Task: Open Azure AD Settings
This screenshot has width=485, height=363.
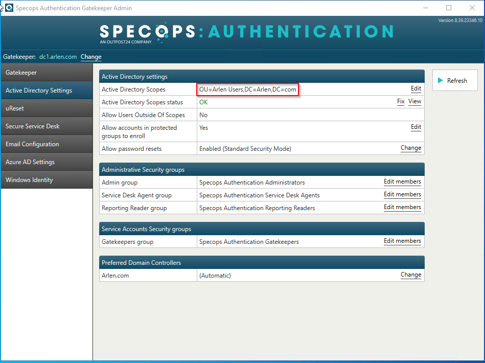Action: [x=47, y=162]
